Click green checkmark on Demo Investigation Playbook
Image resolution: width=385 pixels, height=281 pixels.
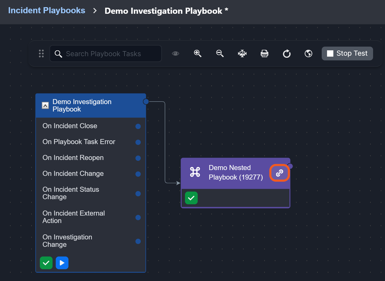[x=46, y=263]
